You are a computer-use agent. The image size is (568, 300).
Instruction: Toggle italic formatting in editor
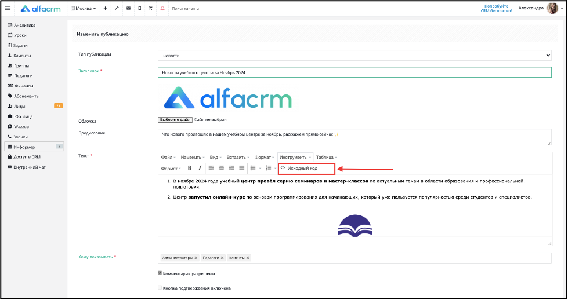[x=200, y=168]
